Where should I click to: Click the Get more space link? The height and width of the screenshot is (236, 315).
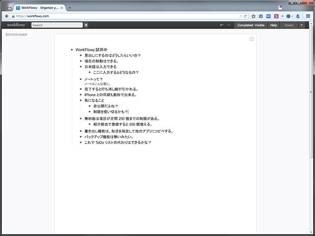coord(16,34)
